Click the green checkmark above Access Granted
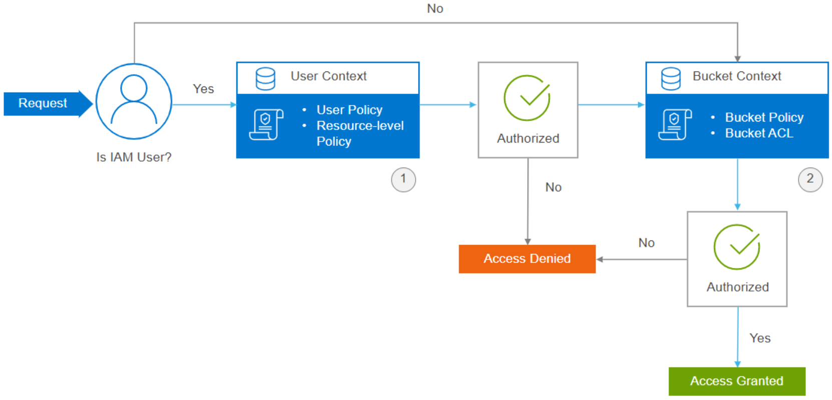Image resolution: width=832 pixels, height=400 pixels. (x=737, y=247)
